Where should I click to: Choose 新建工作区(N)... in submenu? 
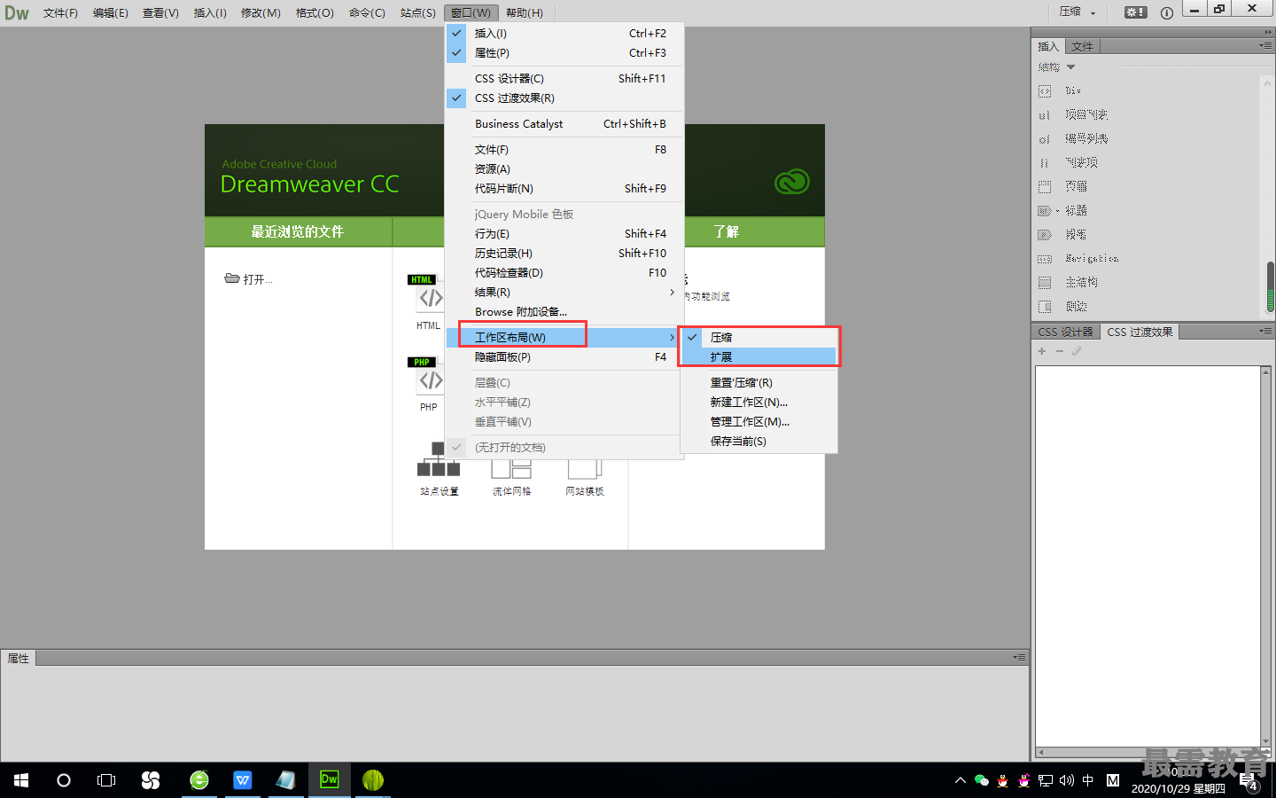click(759, 402)
